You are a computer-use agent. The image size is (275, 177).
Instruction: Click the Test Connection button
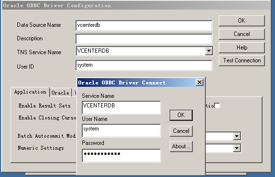[x=242, y=60]
